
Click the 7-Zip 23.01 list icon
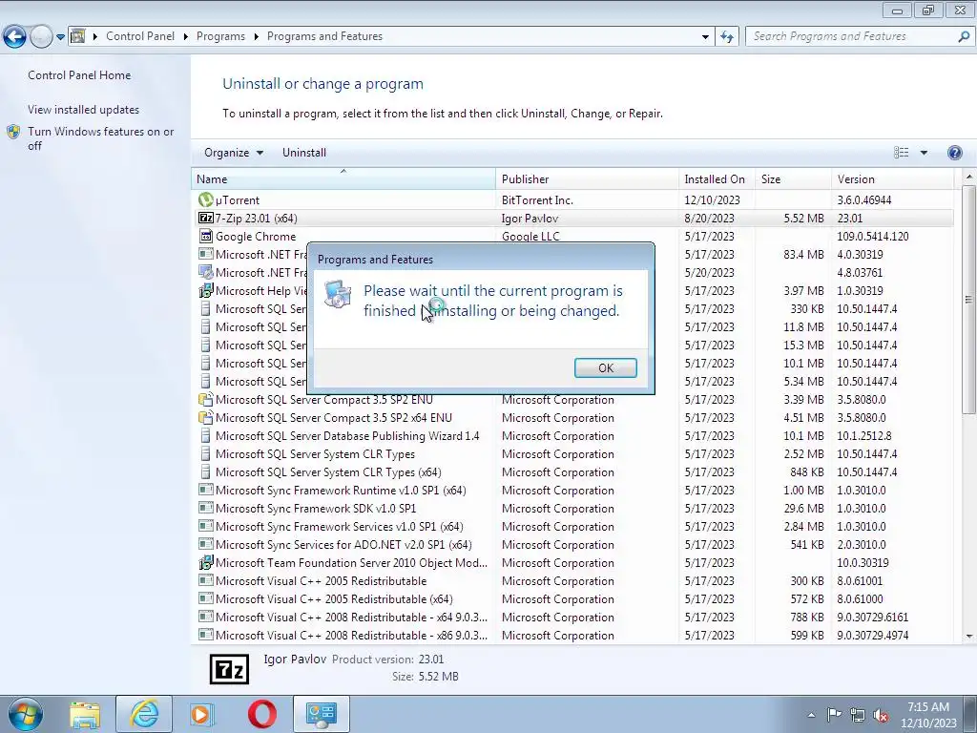click(206, 219)
